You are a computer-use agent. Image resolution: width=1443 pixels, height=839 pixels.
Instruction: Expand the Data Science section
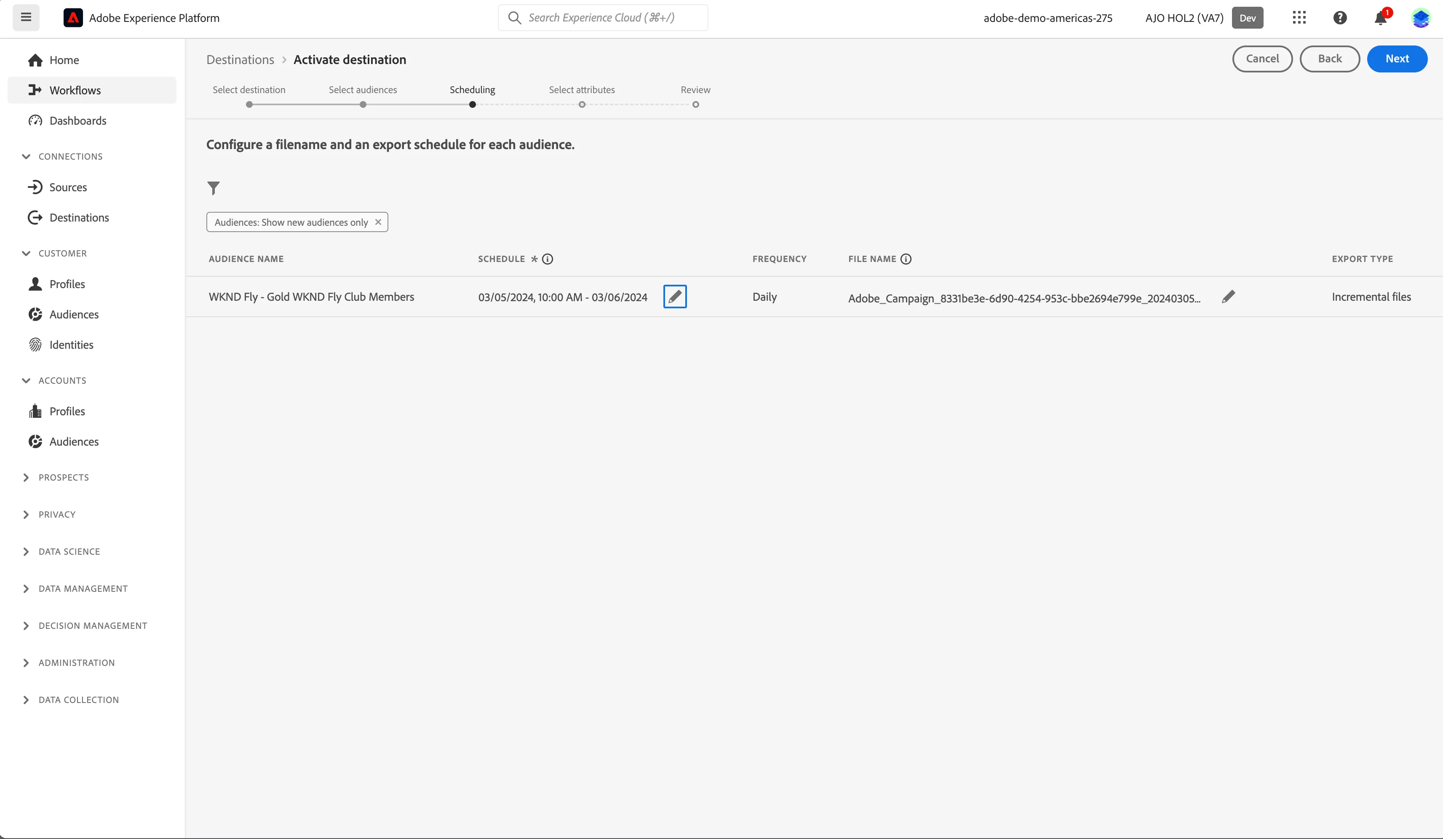click(61, 551)
